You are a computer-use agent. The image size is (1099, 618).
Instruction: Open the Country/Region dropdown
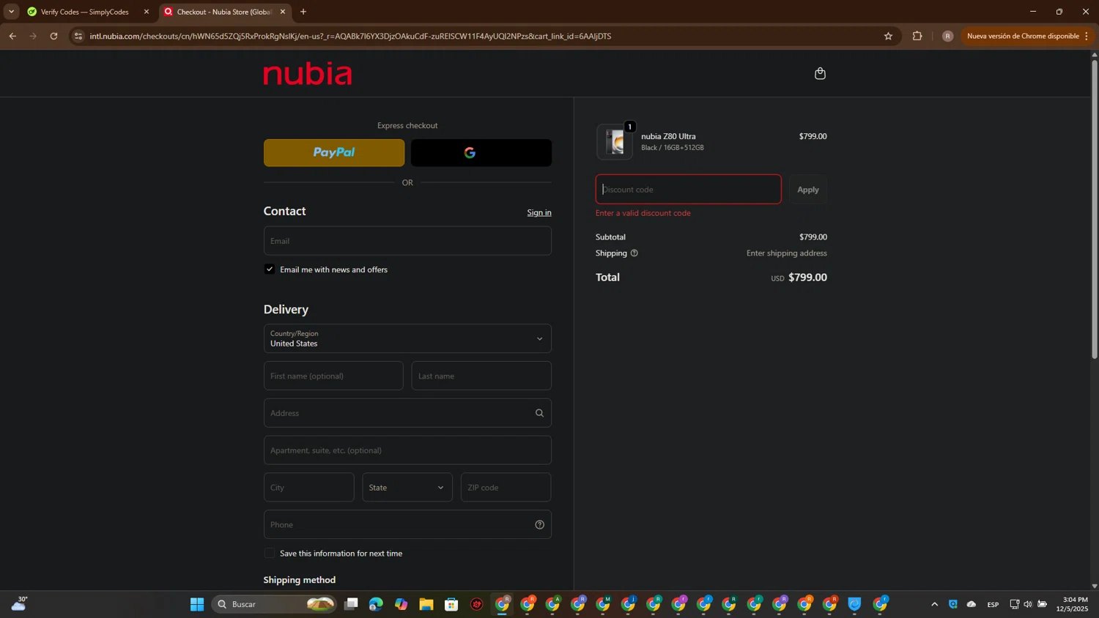coord(407,338)
